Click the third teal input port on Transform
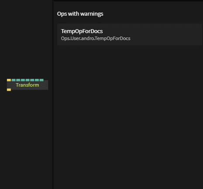 [x=23, y=80]
